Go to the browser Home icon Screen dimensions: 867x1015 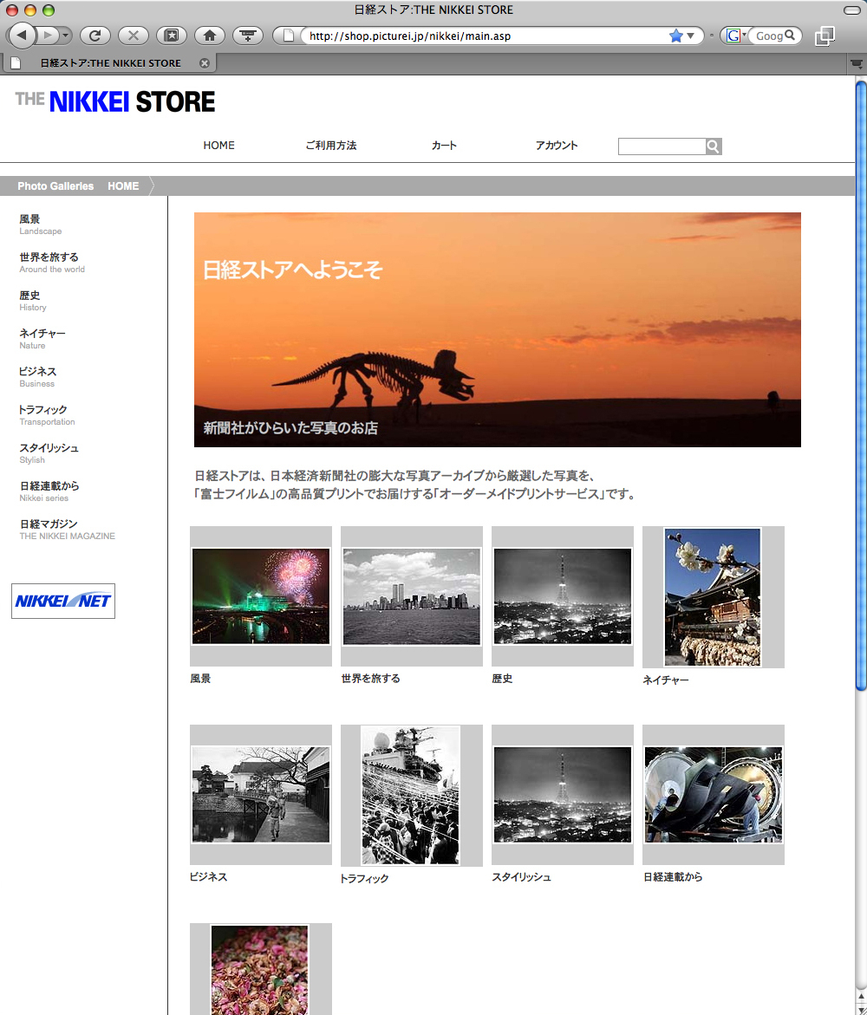tap(210, 36)
